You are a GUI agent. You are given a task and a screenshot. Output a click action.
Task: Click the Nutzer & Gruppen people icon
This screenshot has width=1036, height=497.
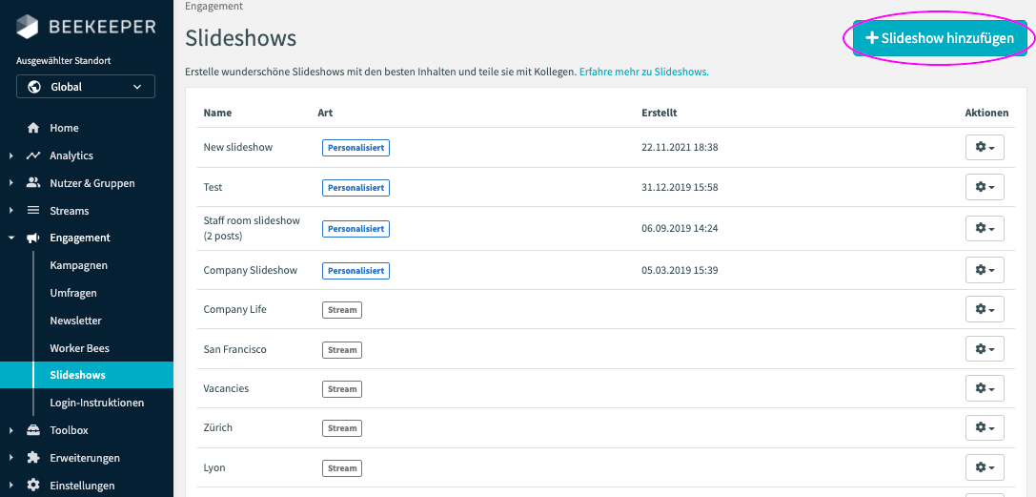[x=33, y=183]
